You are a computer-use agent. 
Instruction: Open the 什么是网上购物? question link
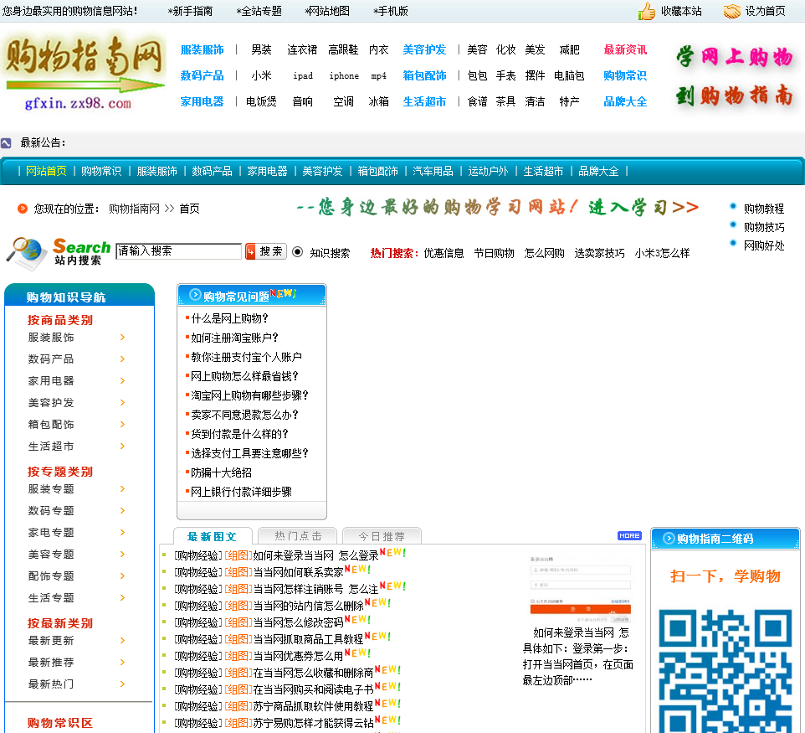(x=229, y=318)
